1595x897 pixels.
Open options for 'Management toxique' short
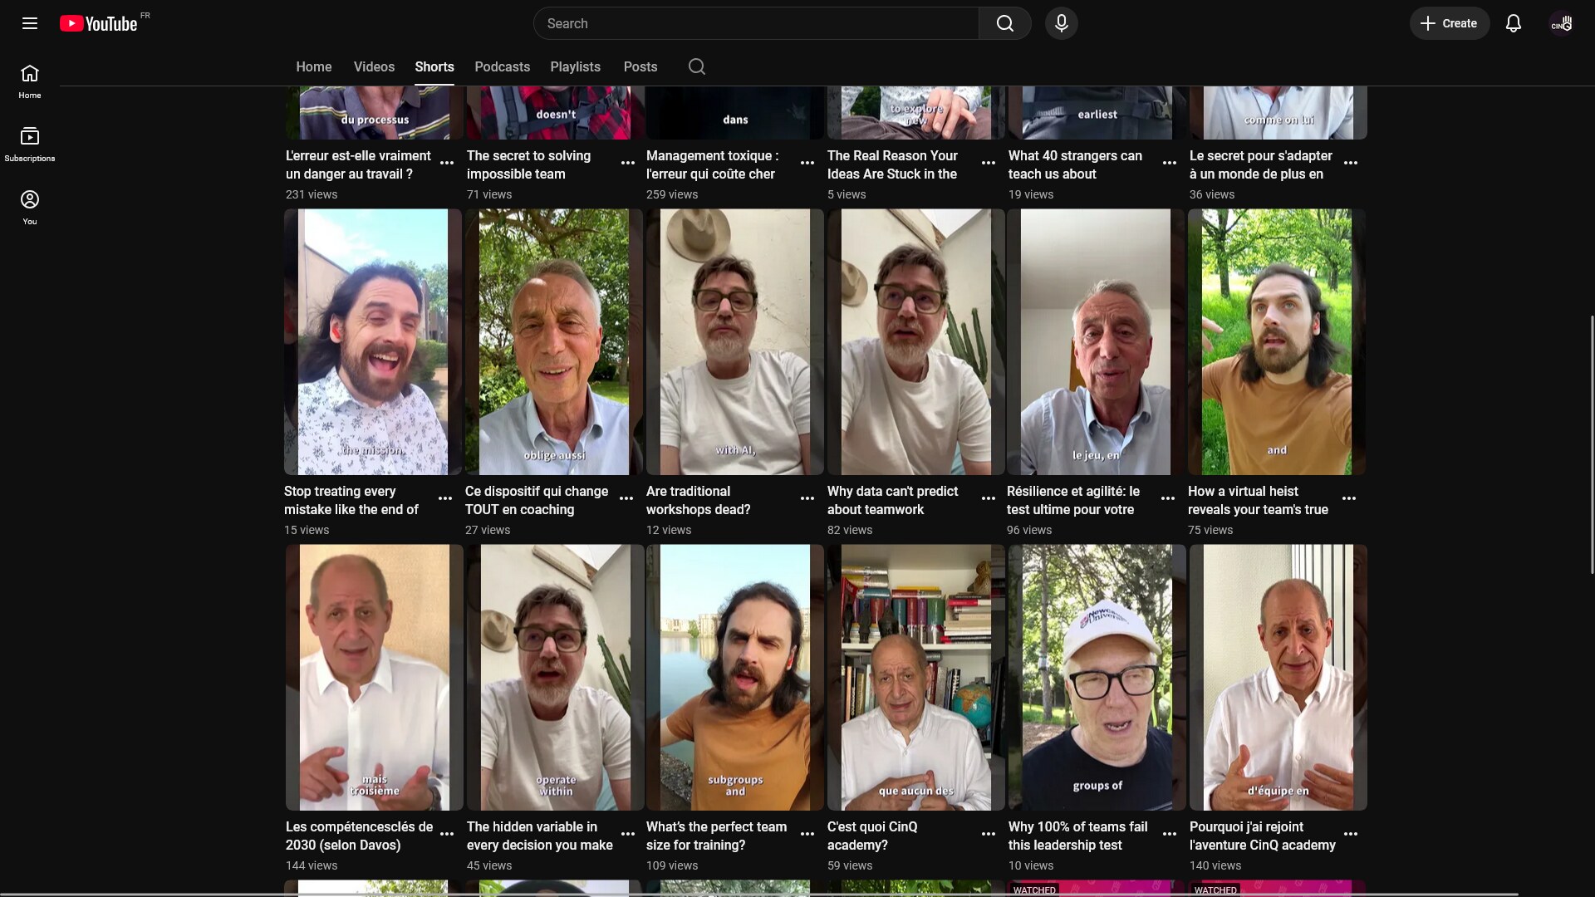807,163
